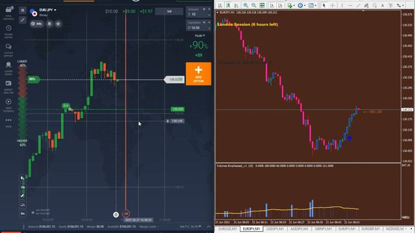Open Leaderboard in sidebar
Screen dimensions: 415x233
(x=8, y=69)
